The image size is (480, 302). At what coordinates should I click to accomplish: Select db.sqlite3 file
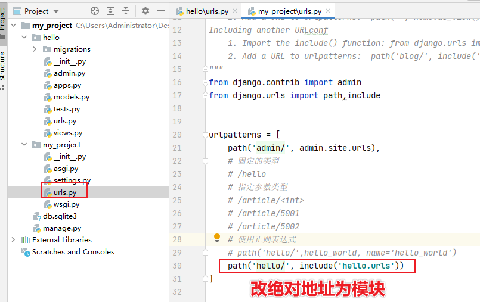[x=60, y=216]
